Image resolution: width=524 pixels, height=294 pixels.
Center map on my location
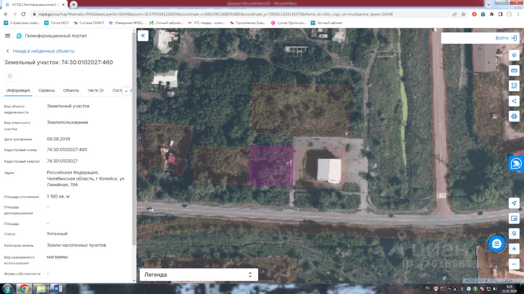(514, 203)
